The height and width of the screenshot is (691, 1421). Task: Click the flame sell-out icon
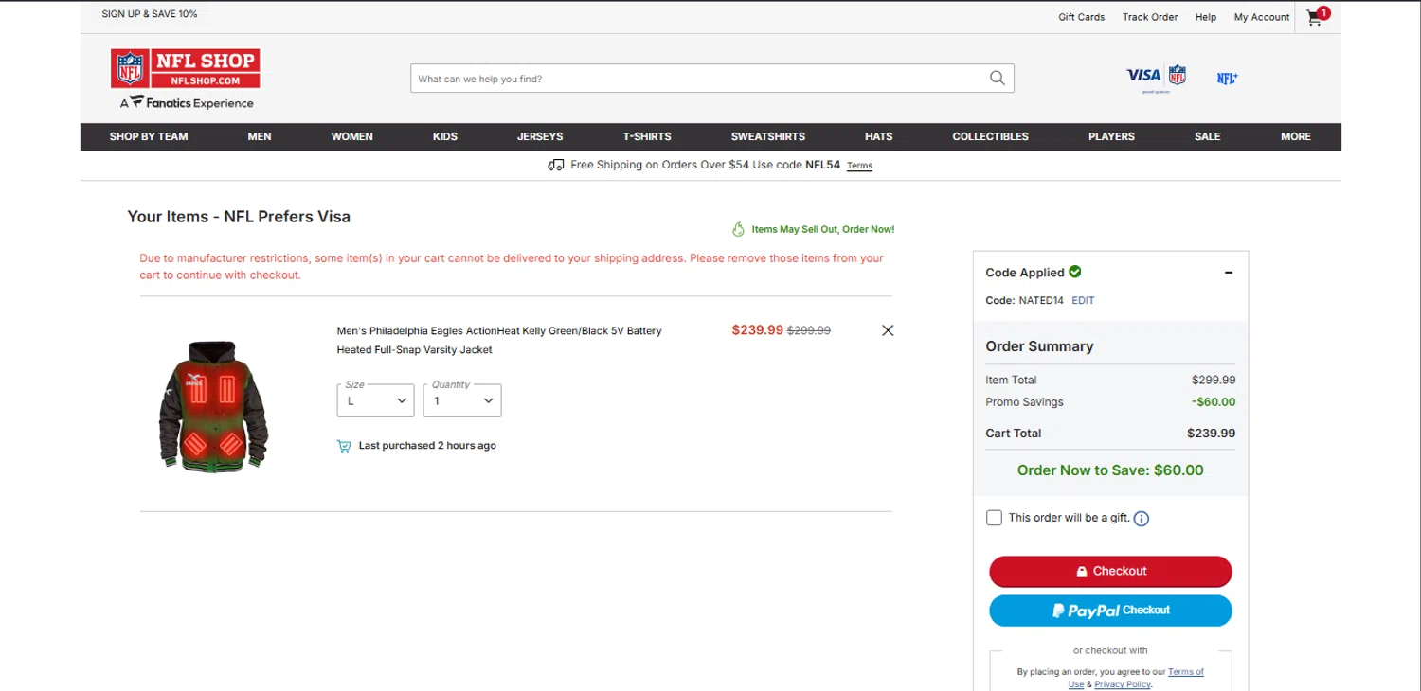coord(739,229)
